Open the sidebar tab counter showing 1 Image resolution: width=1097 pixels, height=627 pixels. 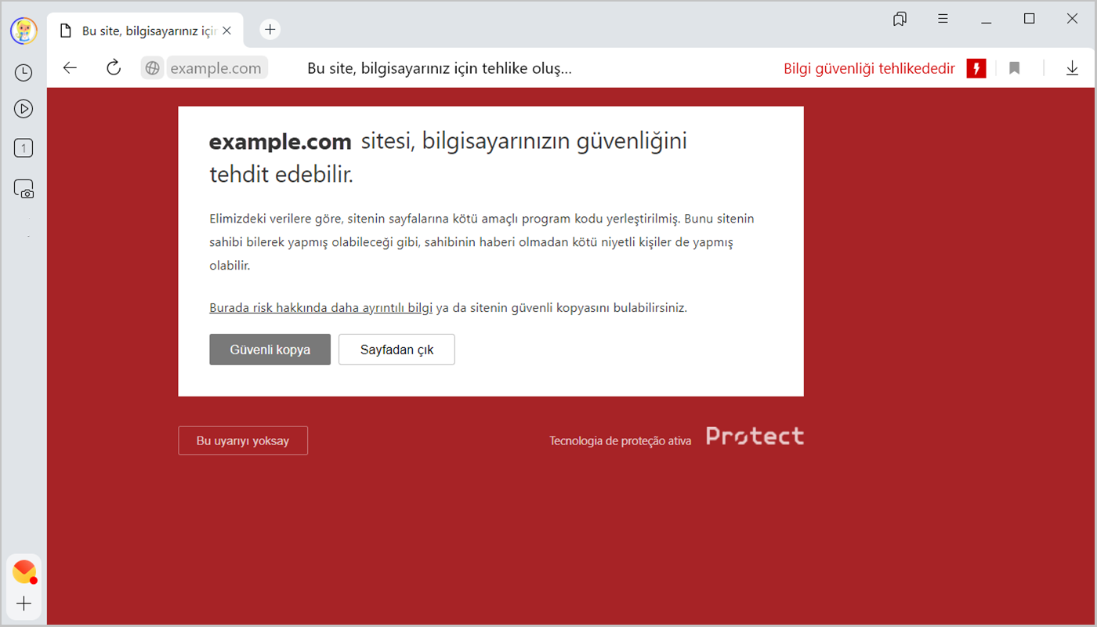(24, 148)
